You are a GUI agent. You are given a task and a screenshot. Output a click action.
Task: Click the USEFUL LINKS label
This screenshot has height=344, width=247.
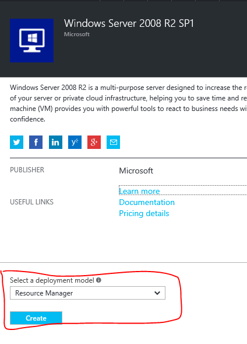tap(31, 202)
